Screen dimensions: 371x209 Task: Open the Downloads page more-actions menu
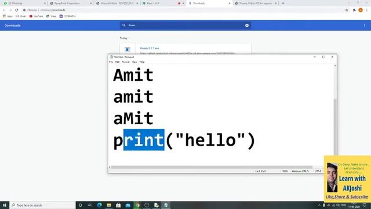tap(365, 26)
